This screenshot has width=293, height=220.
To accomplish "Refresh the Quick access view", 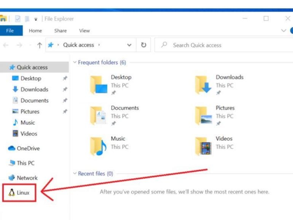I will click(x=143, y=45).
